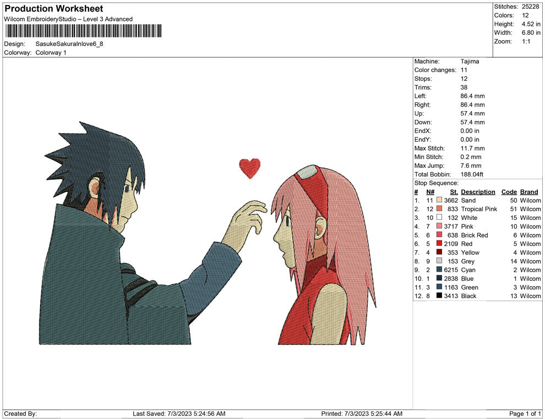
Task: Click the Grey swatch labeled 153
Action: tap(439, 261)
